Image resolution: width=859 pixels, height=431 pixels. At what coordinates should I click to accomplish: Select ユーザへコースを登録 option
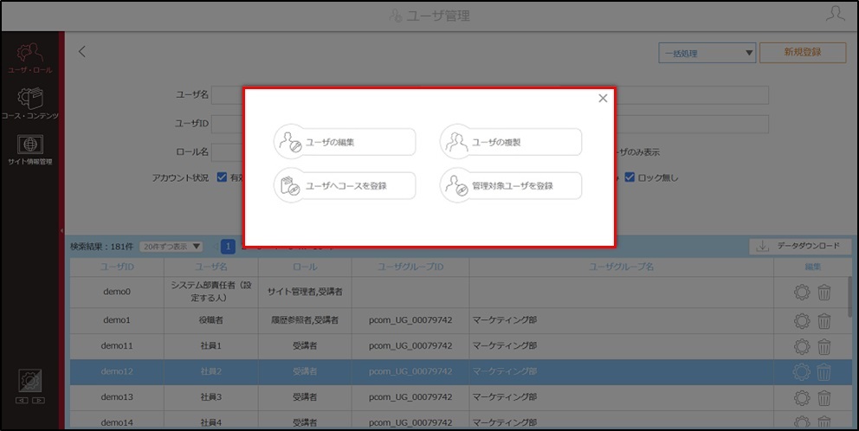(345, 186)
